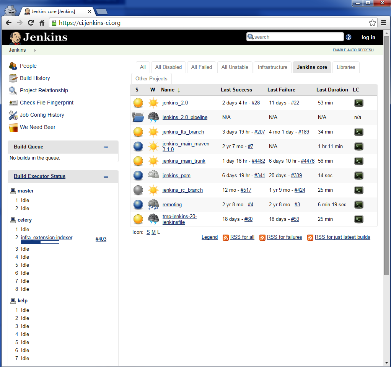
Task: Open the jenkins_lts_branch job link
Action: [x=183, y=132]
